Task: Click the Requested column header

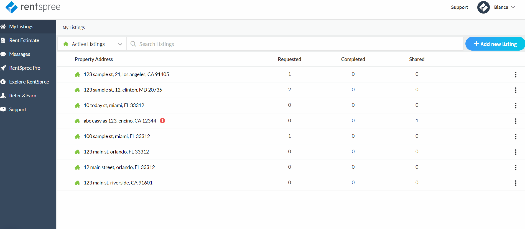Action: pos(289,59)
